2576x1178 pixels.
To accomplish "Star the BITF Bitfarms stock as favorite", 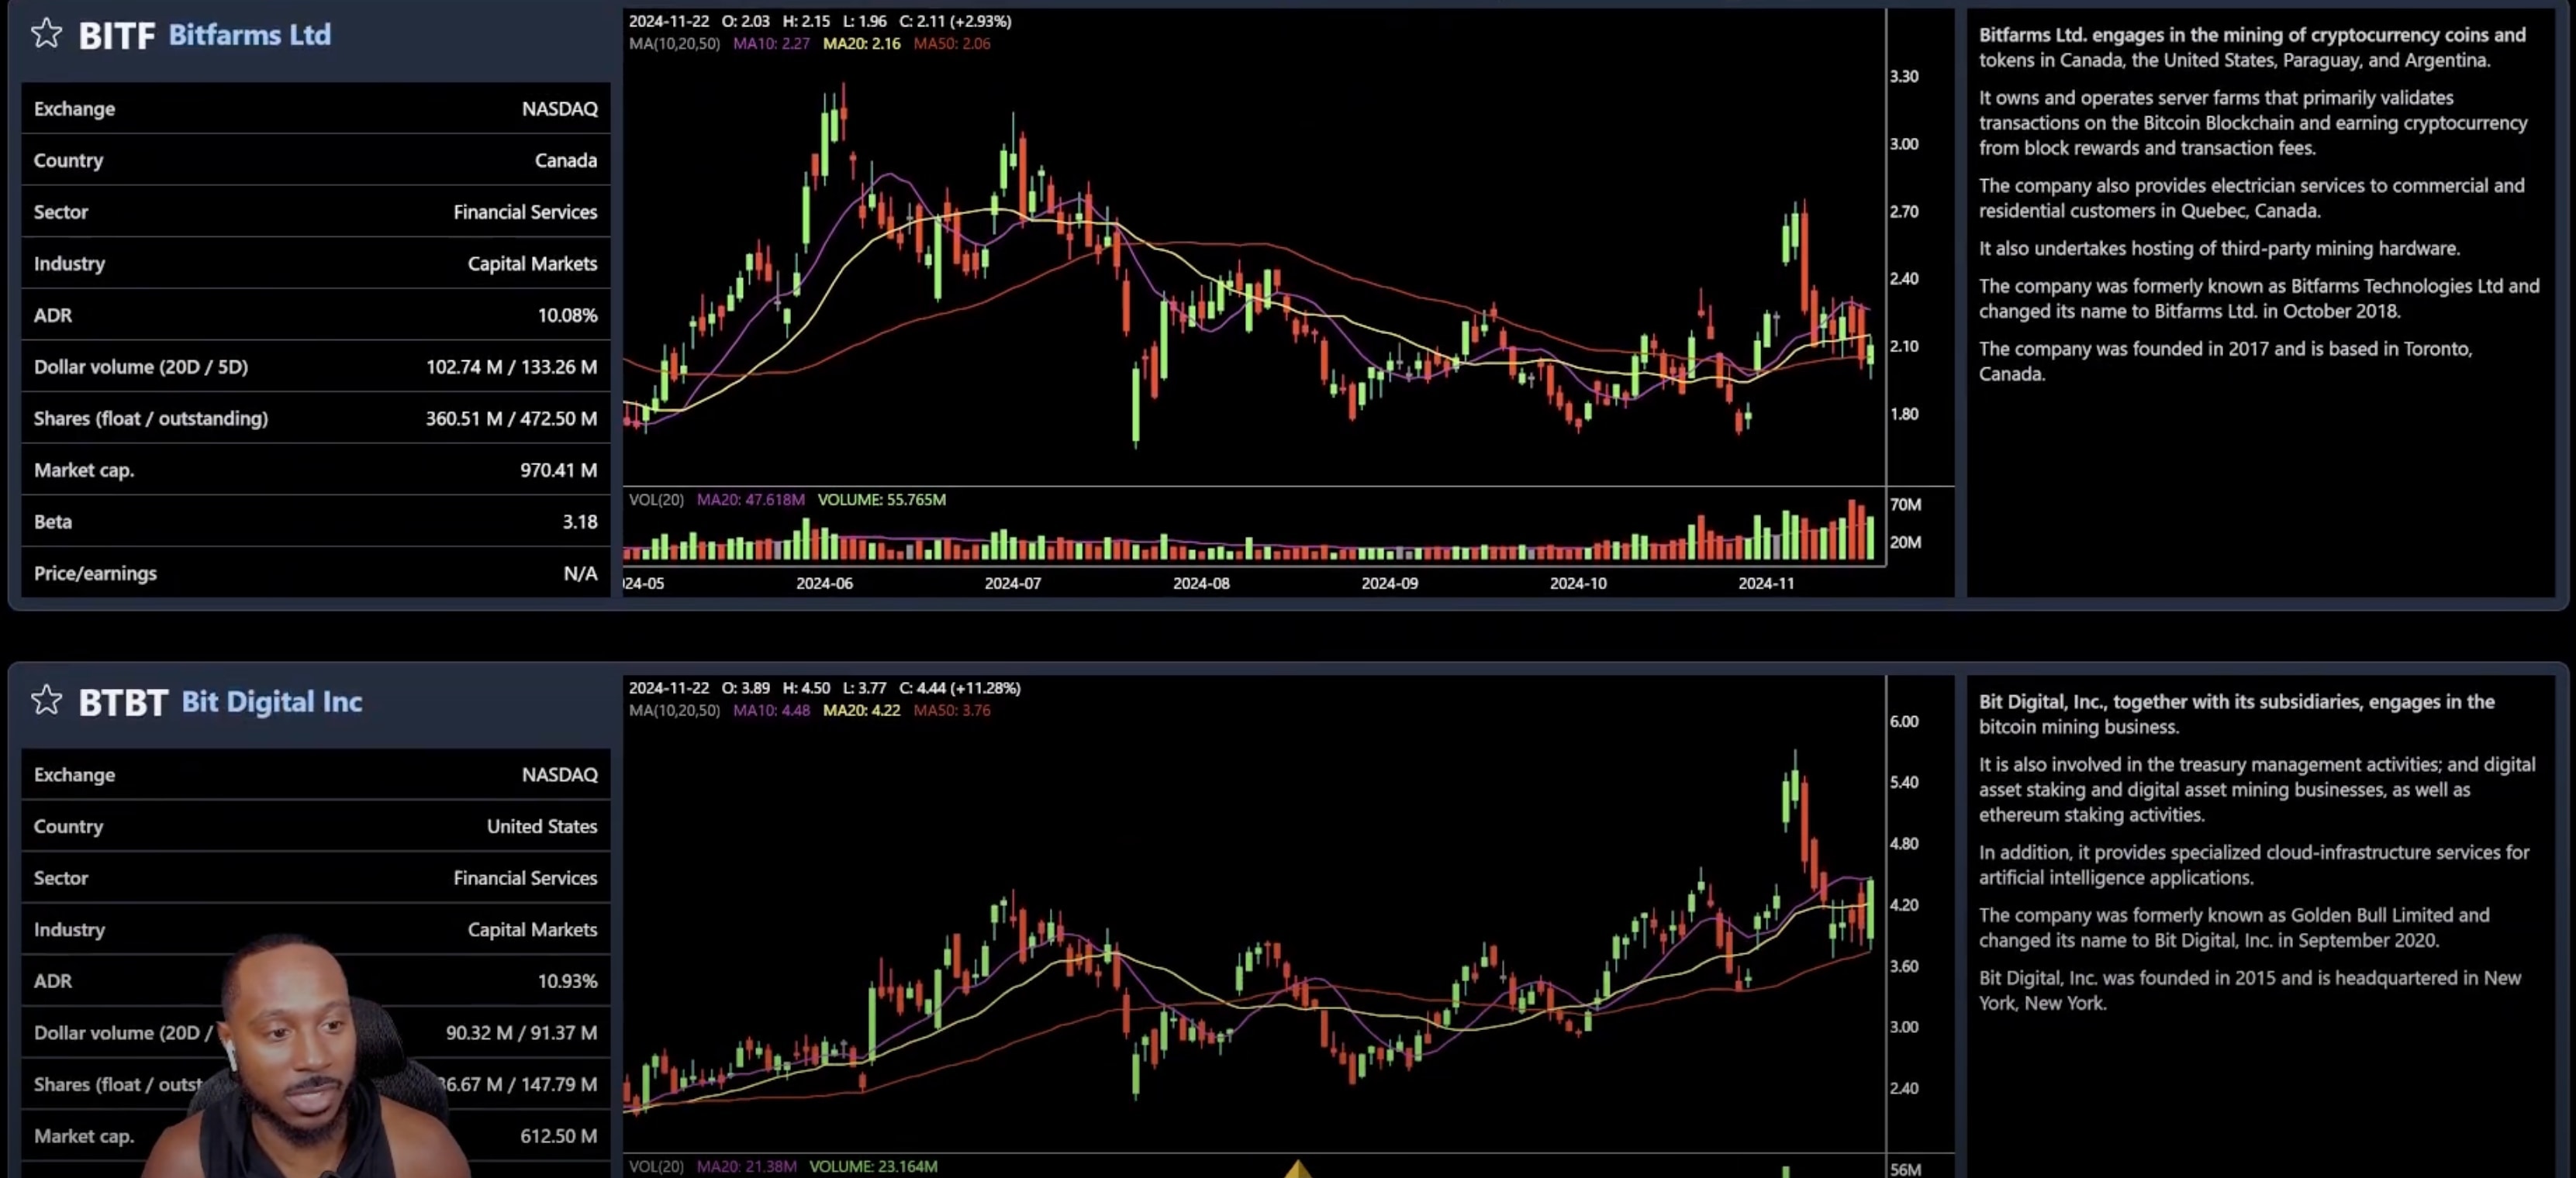I will (46, 34).
